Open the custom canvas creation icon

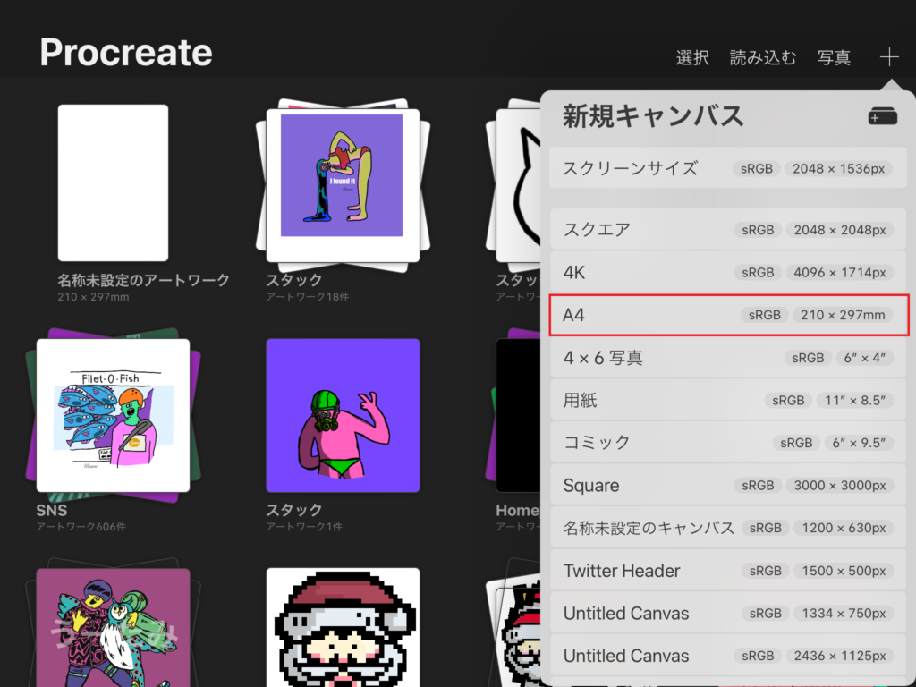tap(882, 116)
